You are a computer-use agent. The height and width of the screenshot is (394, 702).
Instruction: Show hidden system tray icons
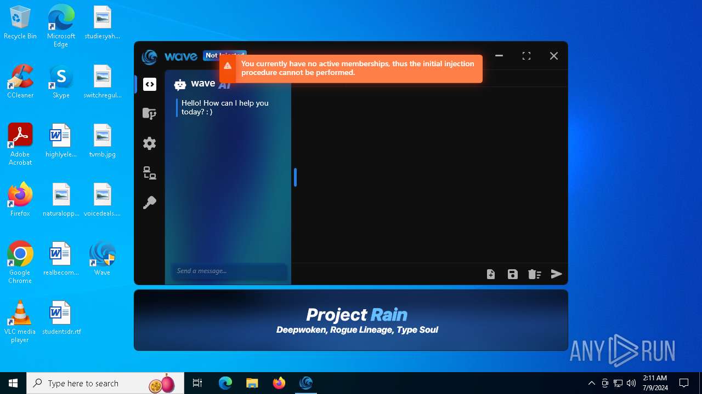coord(591,383)
